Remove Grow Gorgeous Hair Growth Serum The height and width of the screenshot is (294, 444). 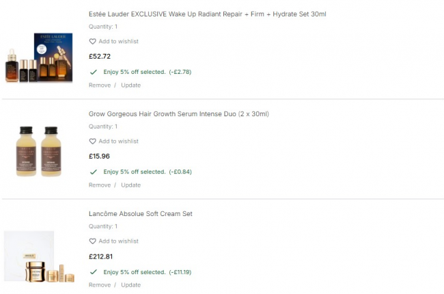pyautogui.click(x=100, y=185)
